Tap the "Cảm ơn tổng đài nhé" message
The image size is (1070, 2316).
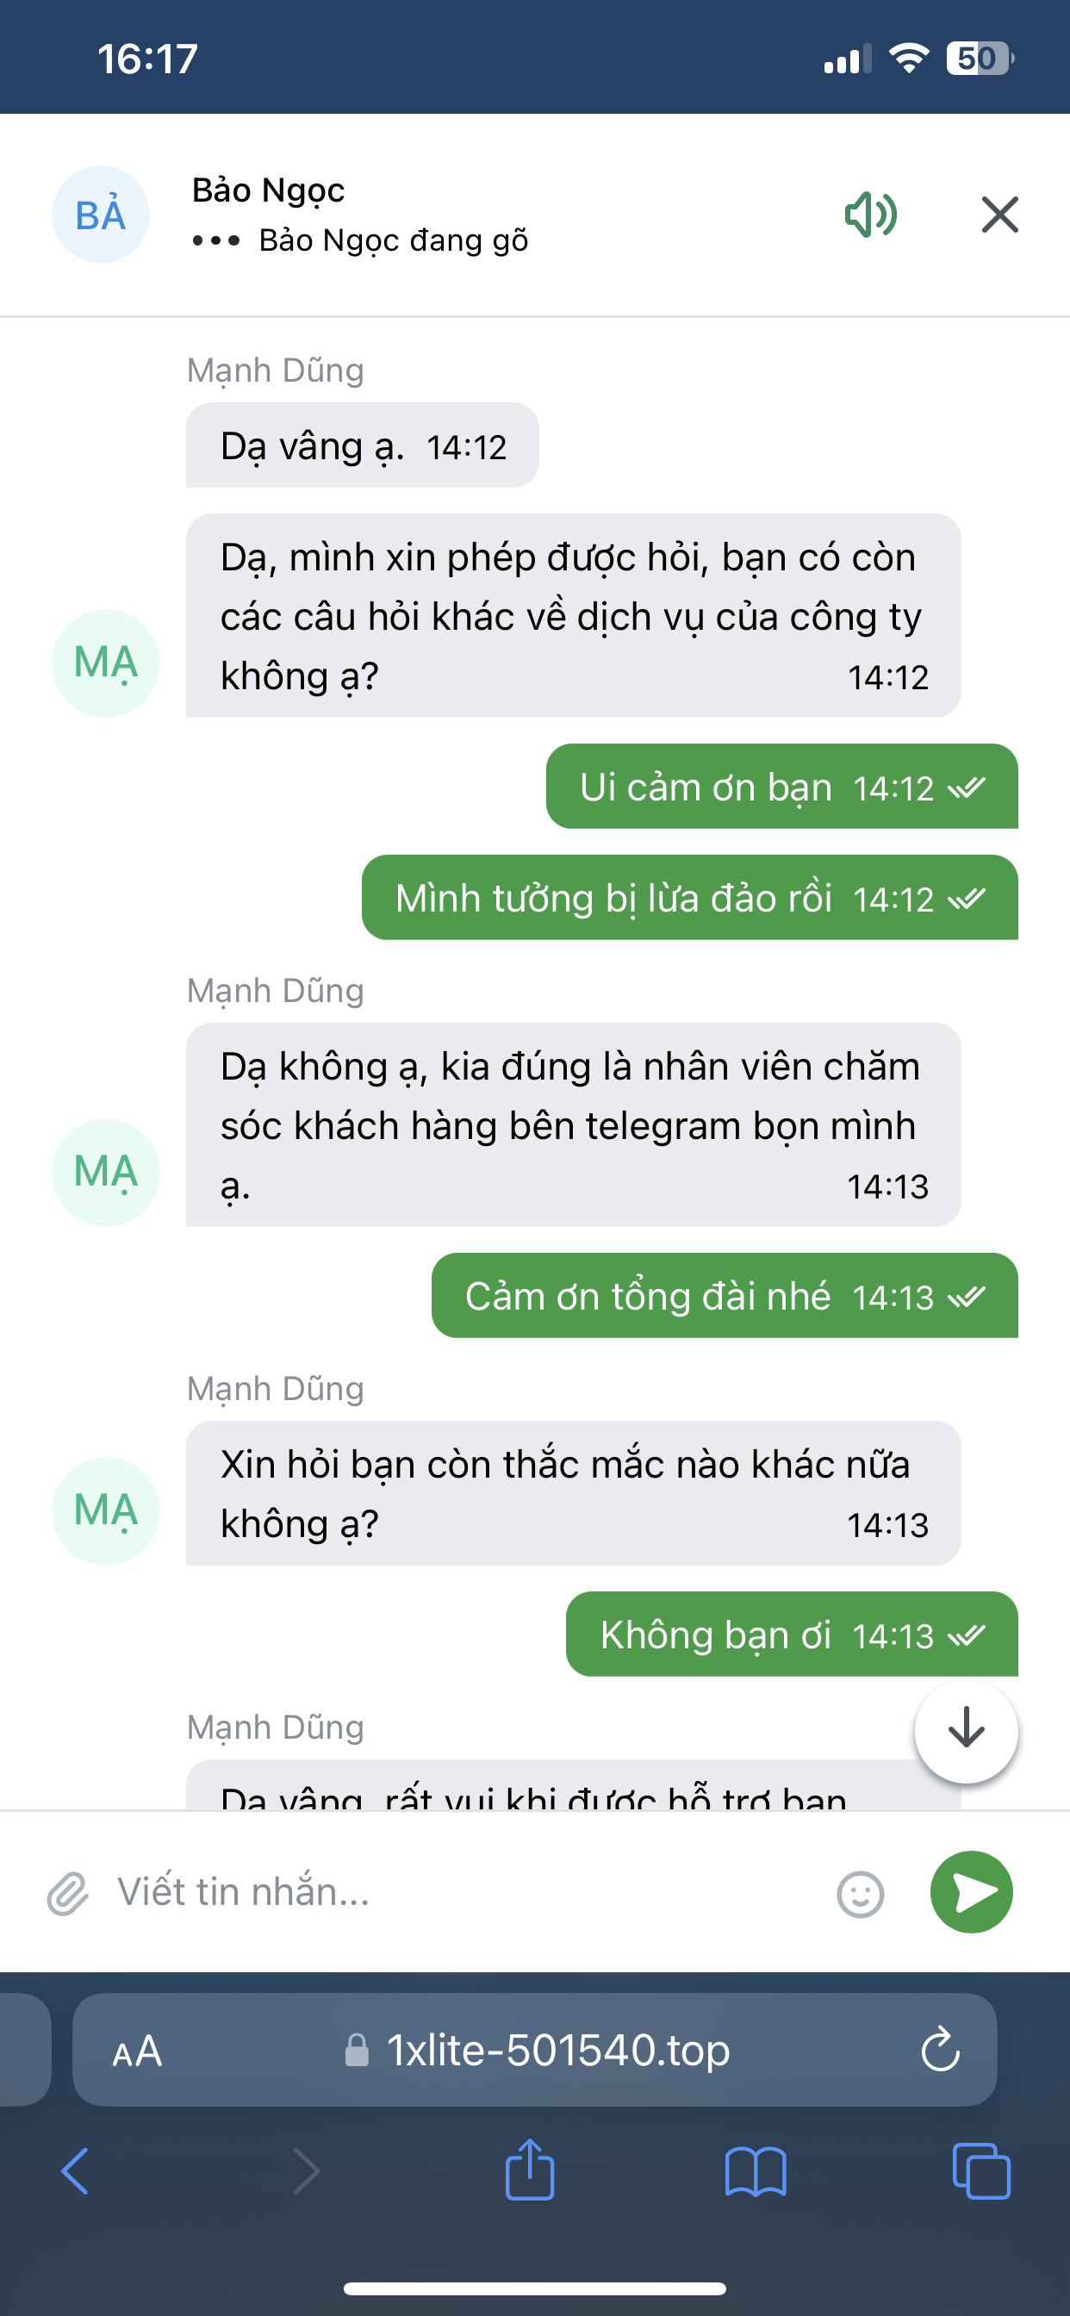point(724,1296)
